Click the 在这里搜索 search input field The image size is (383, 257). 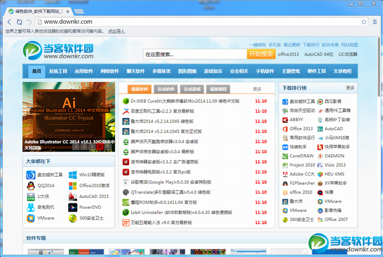pos(195,54)
